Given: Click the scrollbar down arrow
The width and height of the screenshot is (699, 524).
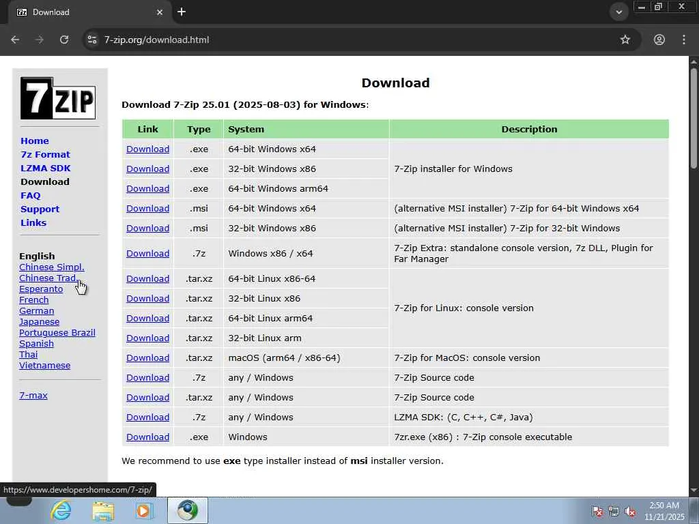Looking at the screenshot, I should pyautogui.click(x=694, y=491).
